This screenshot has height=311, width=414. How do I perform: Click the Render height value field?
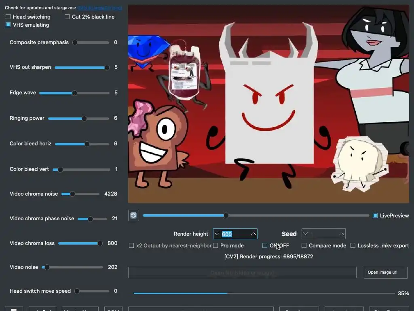(x=235, y=234)
